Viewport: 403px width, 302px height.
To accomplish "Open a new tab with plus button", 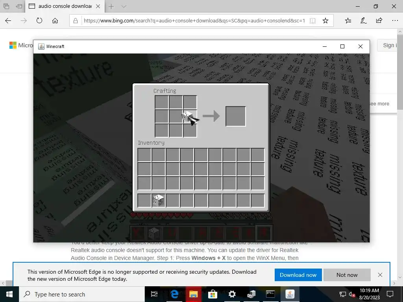I will click(111, 6).
